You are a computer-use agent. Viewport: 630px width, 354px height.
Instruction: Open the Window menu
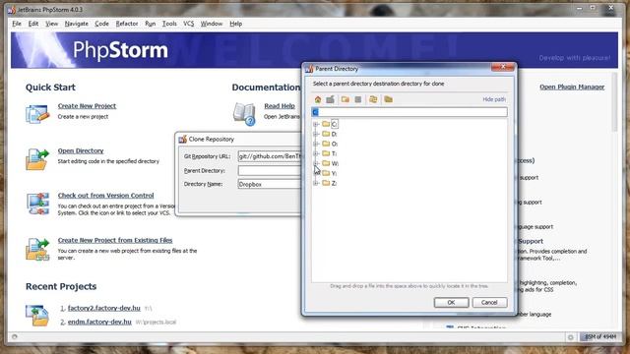tap(212, 24)
